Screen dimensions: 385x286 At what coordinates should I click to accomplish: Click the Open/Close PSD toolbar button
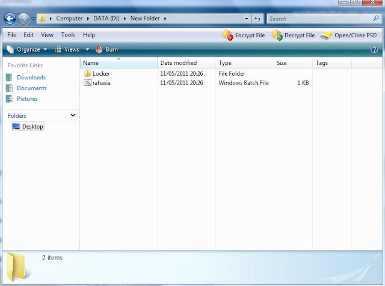(348, 35)
